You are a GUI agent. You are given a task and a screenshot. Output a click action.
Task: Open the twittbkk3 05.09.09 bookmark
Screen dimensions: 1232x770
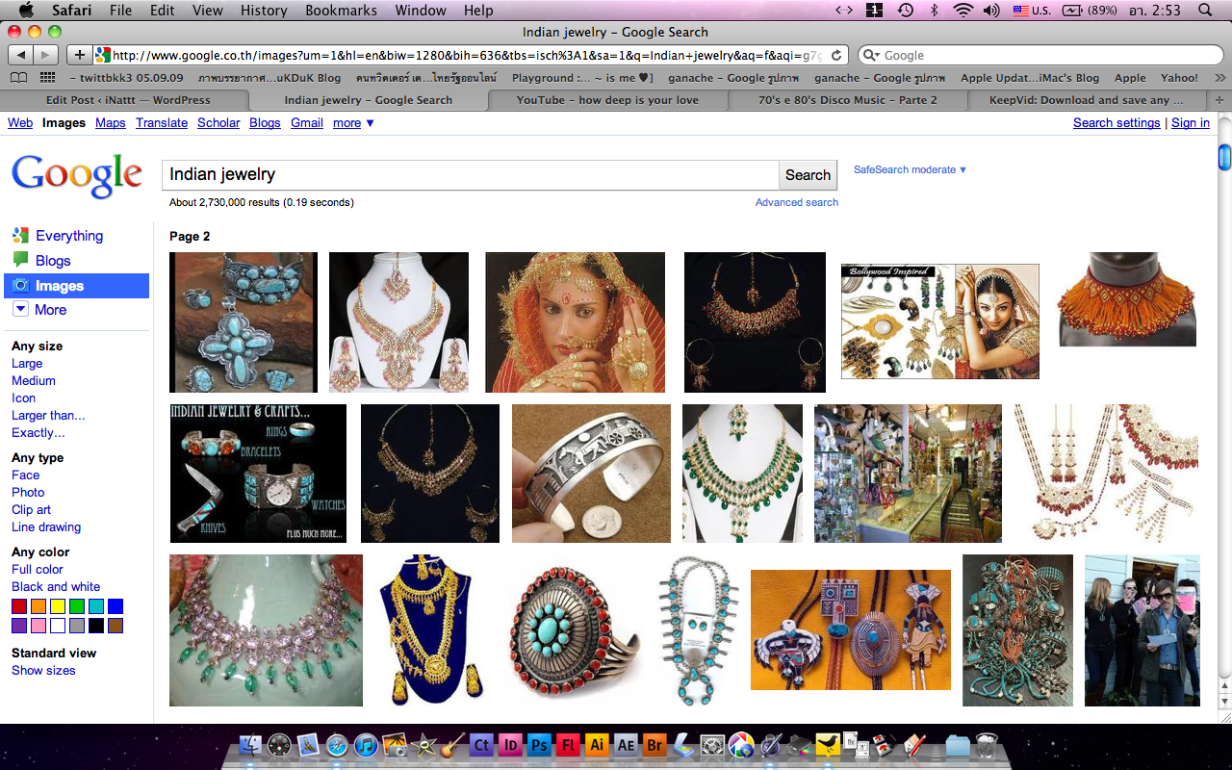(126, 78)
